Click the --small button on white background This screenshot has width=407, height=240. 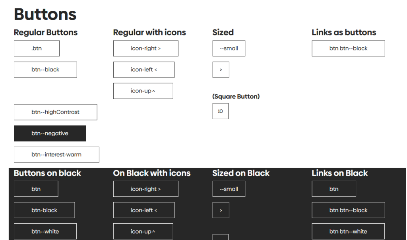[229, 48]
